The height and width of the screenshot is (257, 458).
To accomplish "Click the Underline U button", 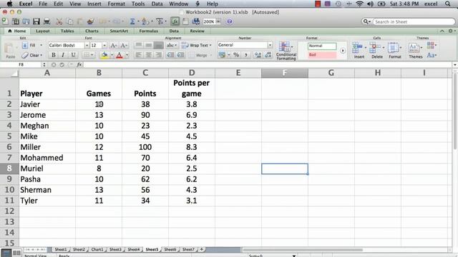I will tap(73, 55).
